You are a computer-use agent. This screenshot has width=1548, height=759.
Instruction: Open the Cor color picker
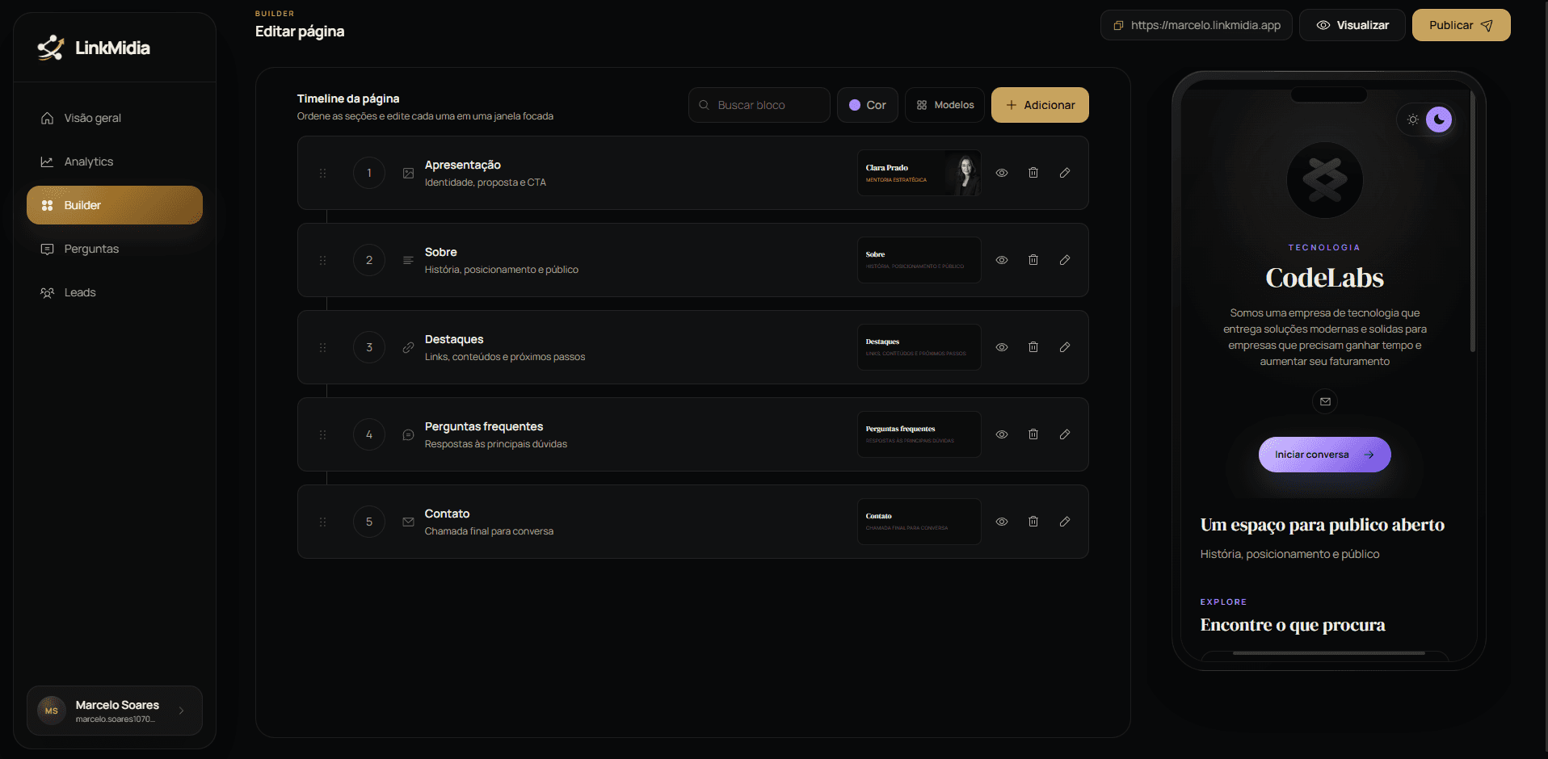coord(867,105)
